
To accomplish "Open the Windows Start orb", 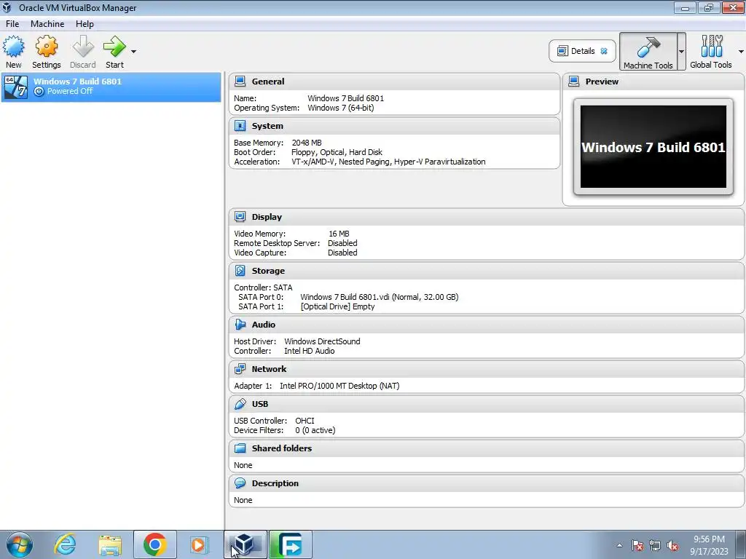I will 20,544.
